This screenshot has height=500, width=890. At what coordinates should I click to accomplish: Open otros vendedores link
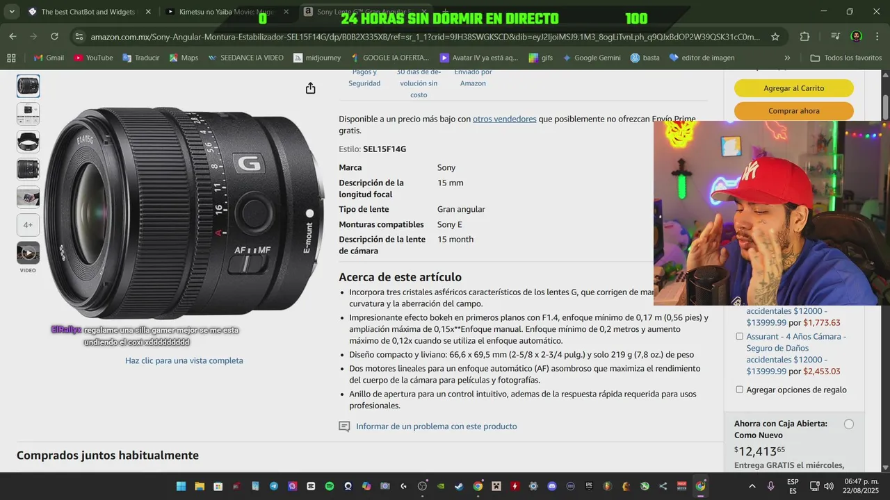coord(504,119)
